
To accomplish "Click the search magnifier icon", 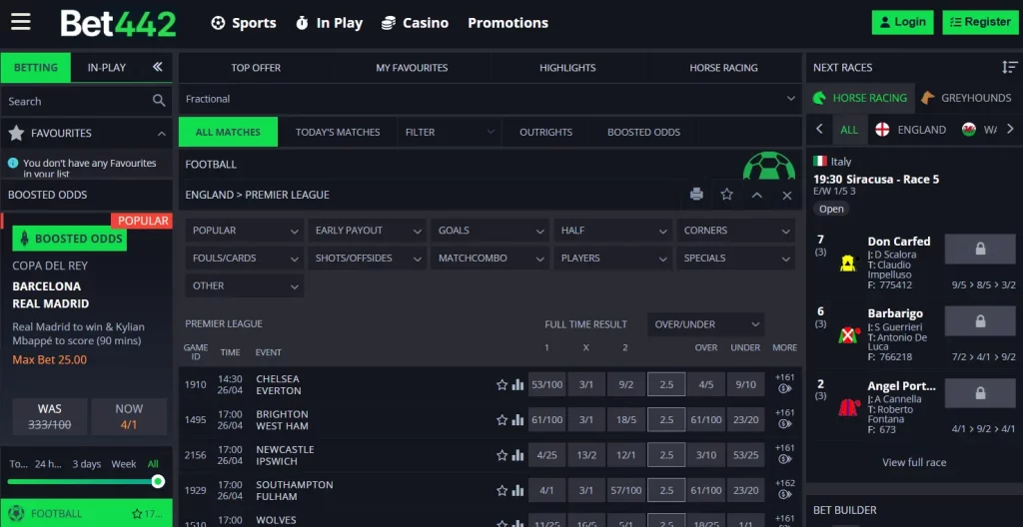I will 159,101.
